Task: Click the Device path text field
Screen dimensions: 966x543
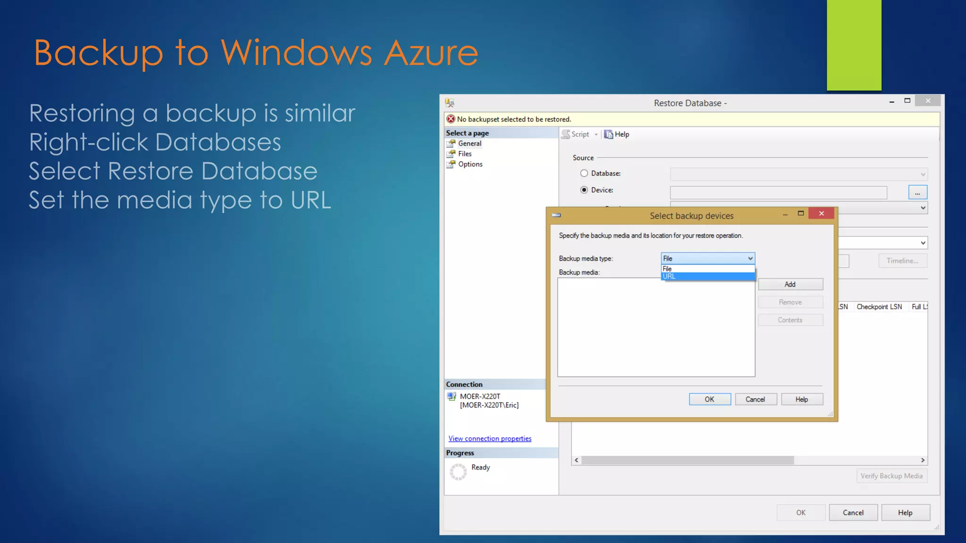Action: 778,192
